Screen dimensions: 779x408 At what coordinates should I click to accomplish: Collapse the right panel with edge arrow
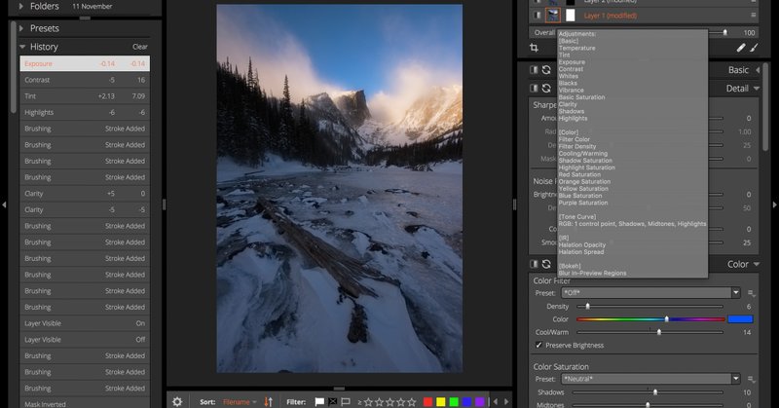click(774, 204)
